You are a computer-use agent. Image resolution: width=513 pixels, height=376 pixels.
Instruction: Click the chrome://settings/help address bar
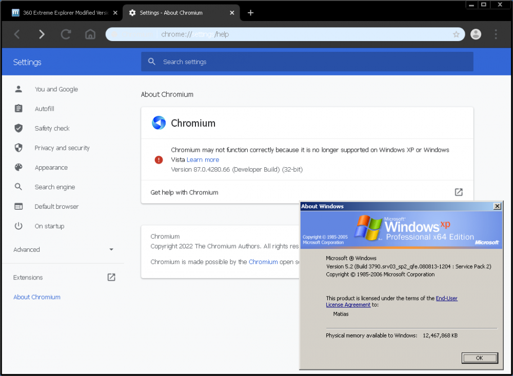pos(282,34)
